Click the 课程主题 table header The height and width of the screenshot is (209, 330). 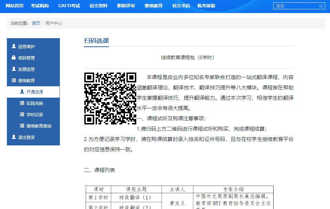pyautogui.click(x=136, y=189)
